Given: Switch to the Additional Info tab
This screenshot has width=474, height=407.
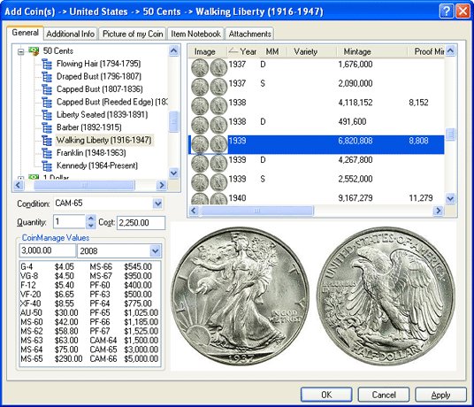Looking at the screenshot, I should 70,34.
